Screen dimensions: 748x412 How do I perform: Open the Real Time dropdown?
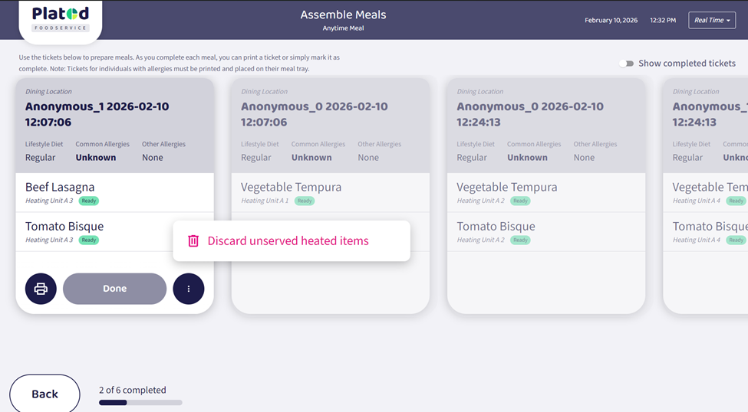click(711, 20)
